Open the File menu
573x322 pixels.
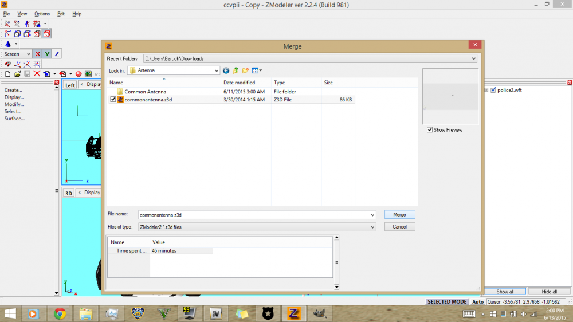(6, 14)
